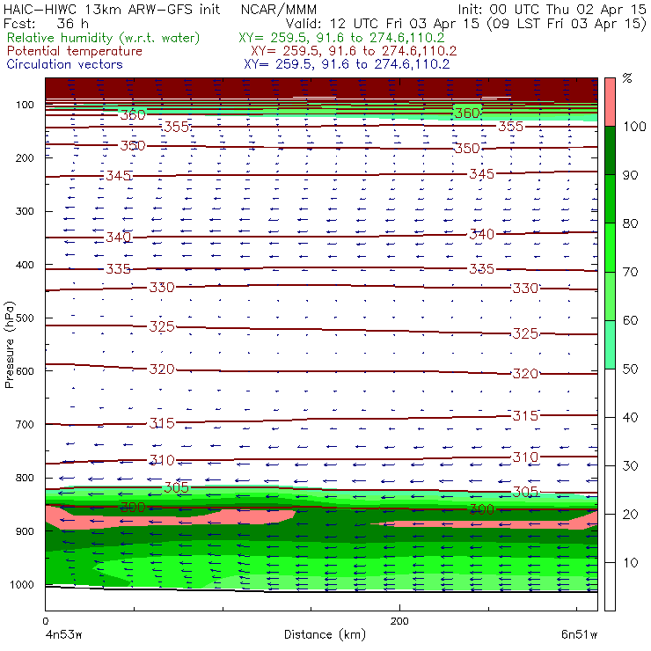Click the '600' pressure axis label
The image size is (651, 651).
click(25, 371)
